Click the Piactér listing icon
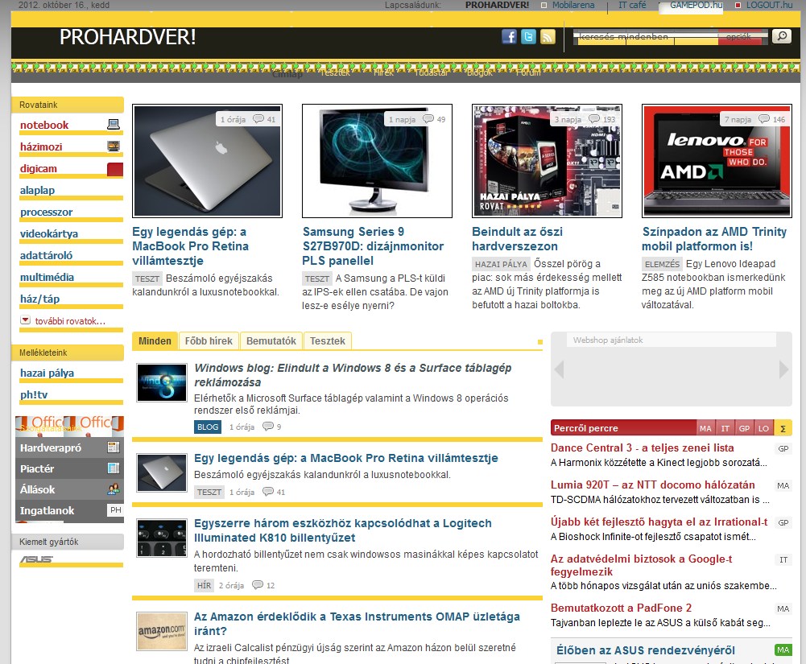806x664 pixels. point(114,468)
